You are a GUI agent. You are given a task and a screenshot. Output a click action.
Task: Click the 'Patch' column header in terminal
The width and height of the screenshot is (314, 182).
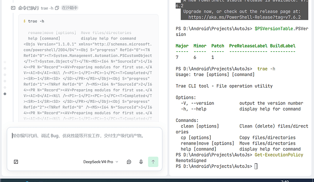coord(218,46)
